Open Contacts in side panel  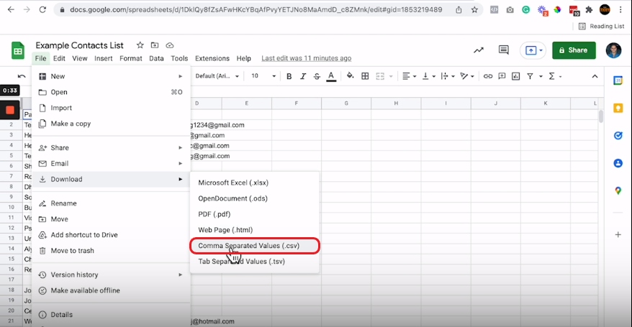pyautogui.click(x=618, y=163)
